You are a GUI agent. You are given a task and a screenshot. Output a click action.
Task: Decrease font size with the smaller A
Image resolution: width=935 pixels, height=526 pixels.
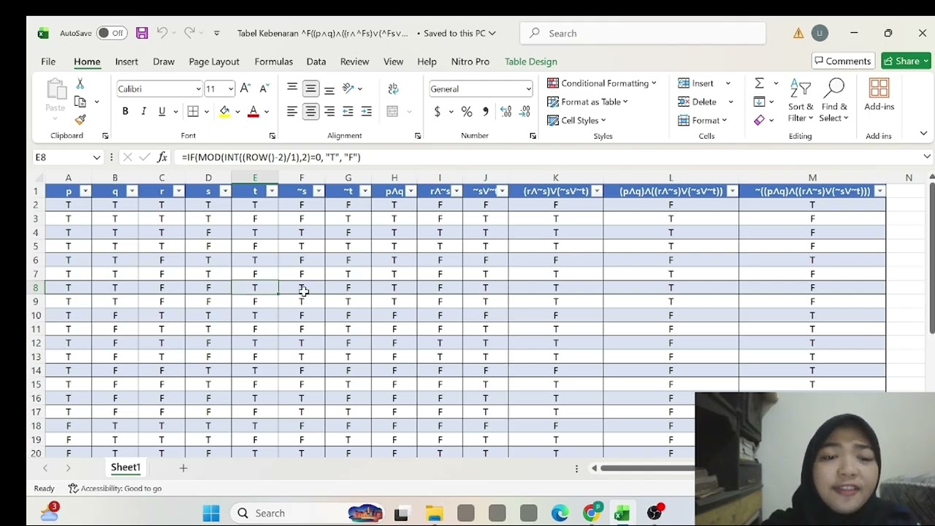coord(264,88)
